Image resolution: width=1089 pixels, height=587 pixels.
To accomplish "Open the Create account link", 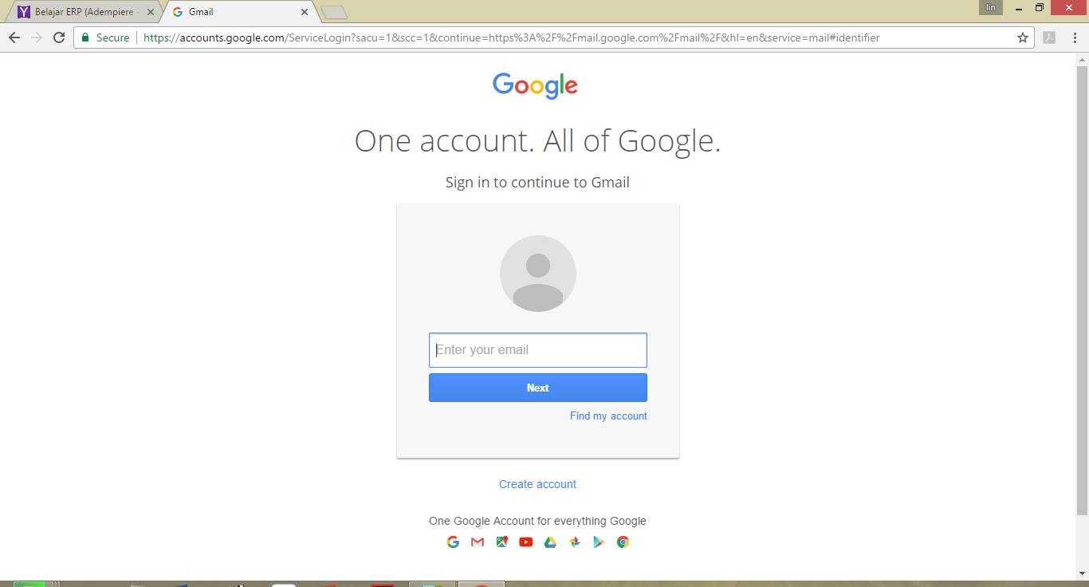I will (537, 484).
